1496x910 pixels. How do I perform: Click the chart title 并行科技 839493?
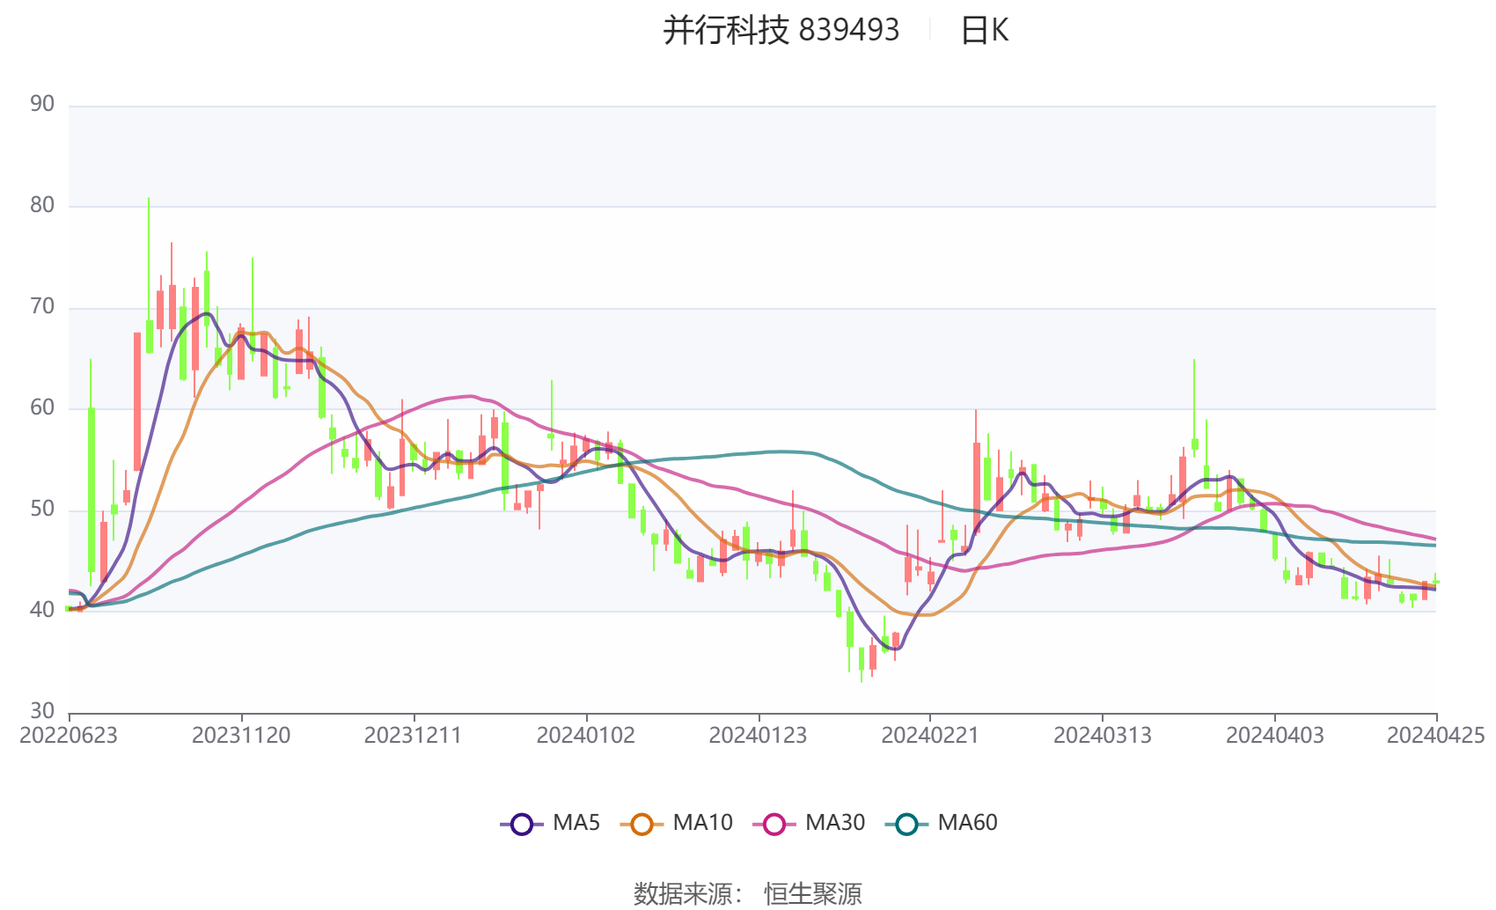[x=781, y=31]
